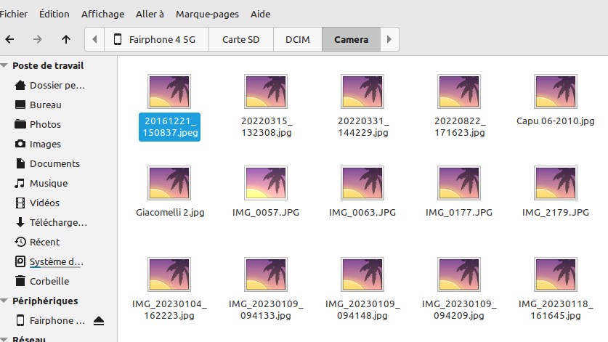Open the Aide menu

point(260,14)
